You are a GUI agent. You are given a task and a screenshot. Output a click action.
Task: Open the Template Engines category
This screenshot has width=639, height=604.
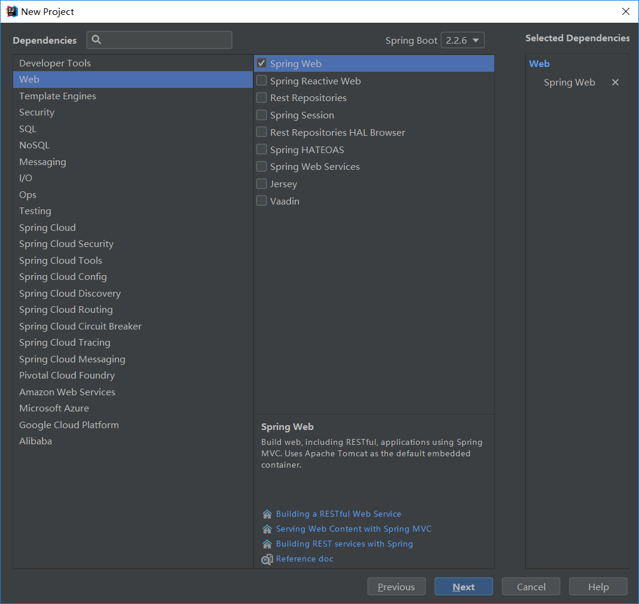(x=133, y=96)
